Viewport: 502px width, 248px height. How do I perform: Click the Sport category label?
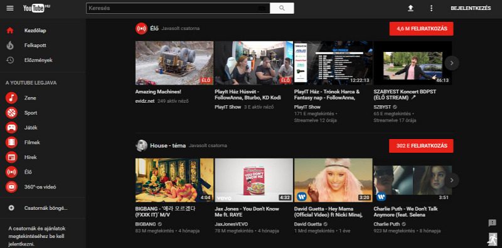[31, 113]
